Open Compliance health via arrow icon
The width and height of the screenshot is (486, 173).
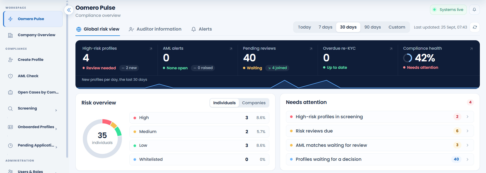471,49
